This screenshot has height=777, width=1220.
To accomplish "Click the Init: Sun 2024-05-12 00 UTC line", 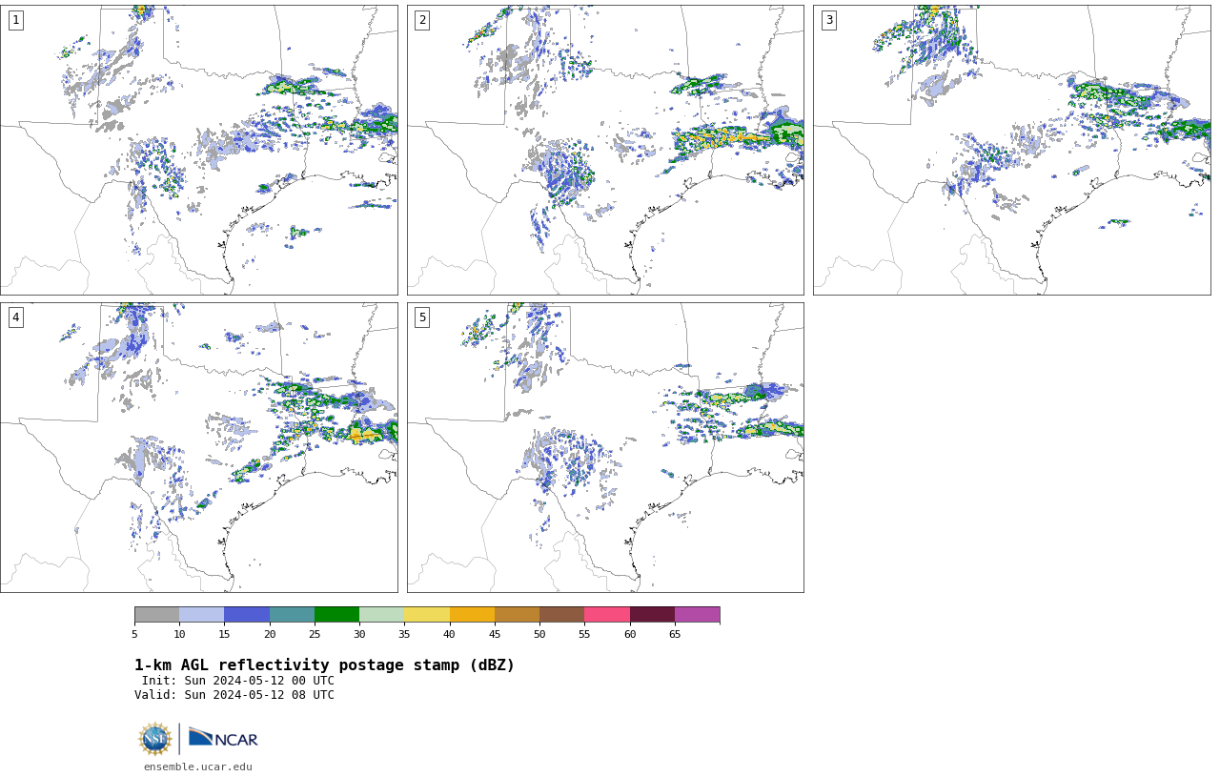I will [x=237, y=681].
